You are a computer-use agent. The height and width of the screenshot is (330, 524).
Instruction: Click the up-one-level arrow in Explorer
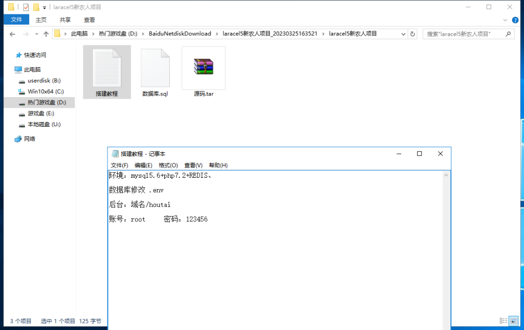pyautogui.click(x=46, y=34)
